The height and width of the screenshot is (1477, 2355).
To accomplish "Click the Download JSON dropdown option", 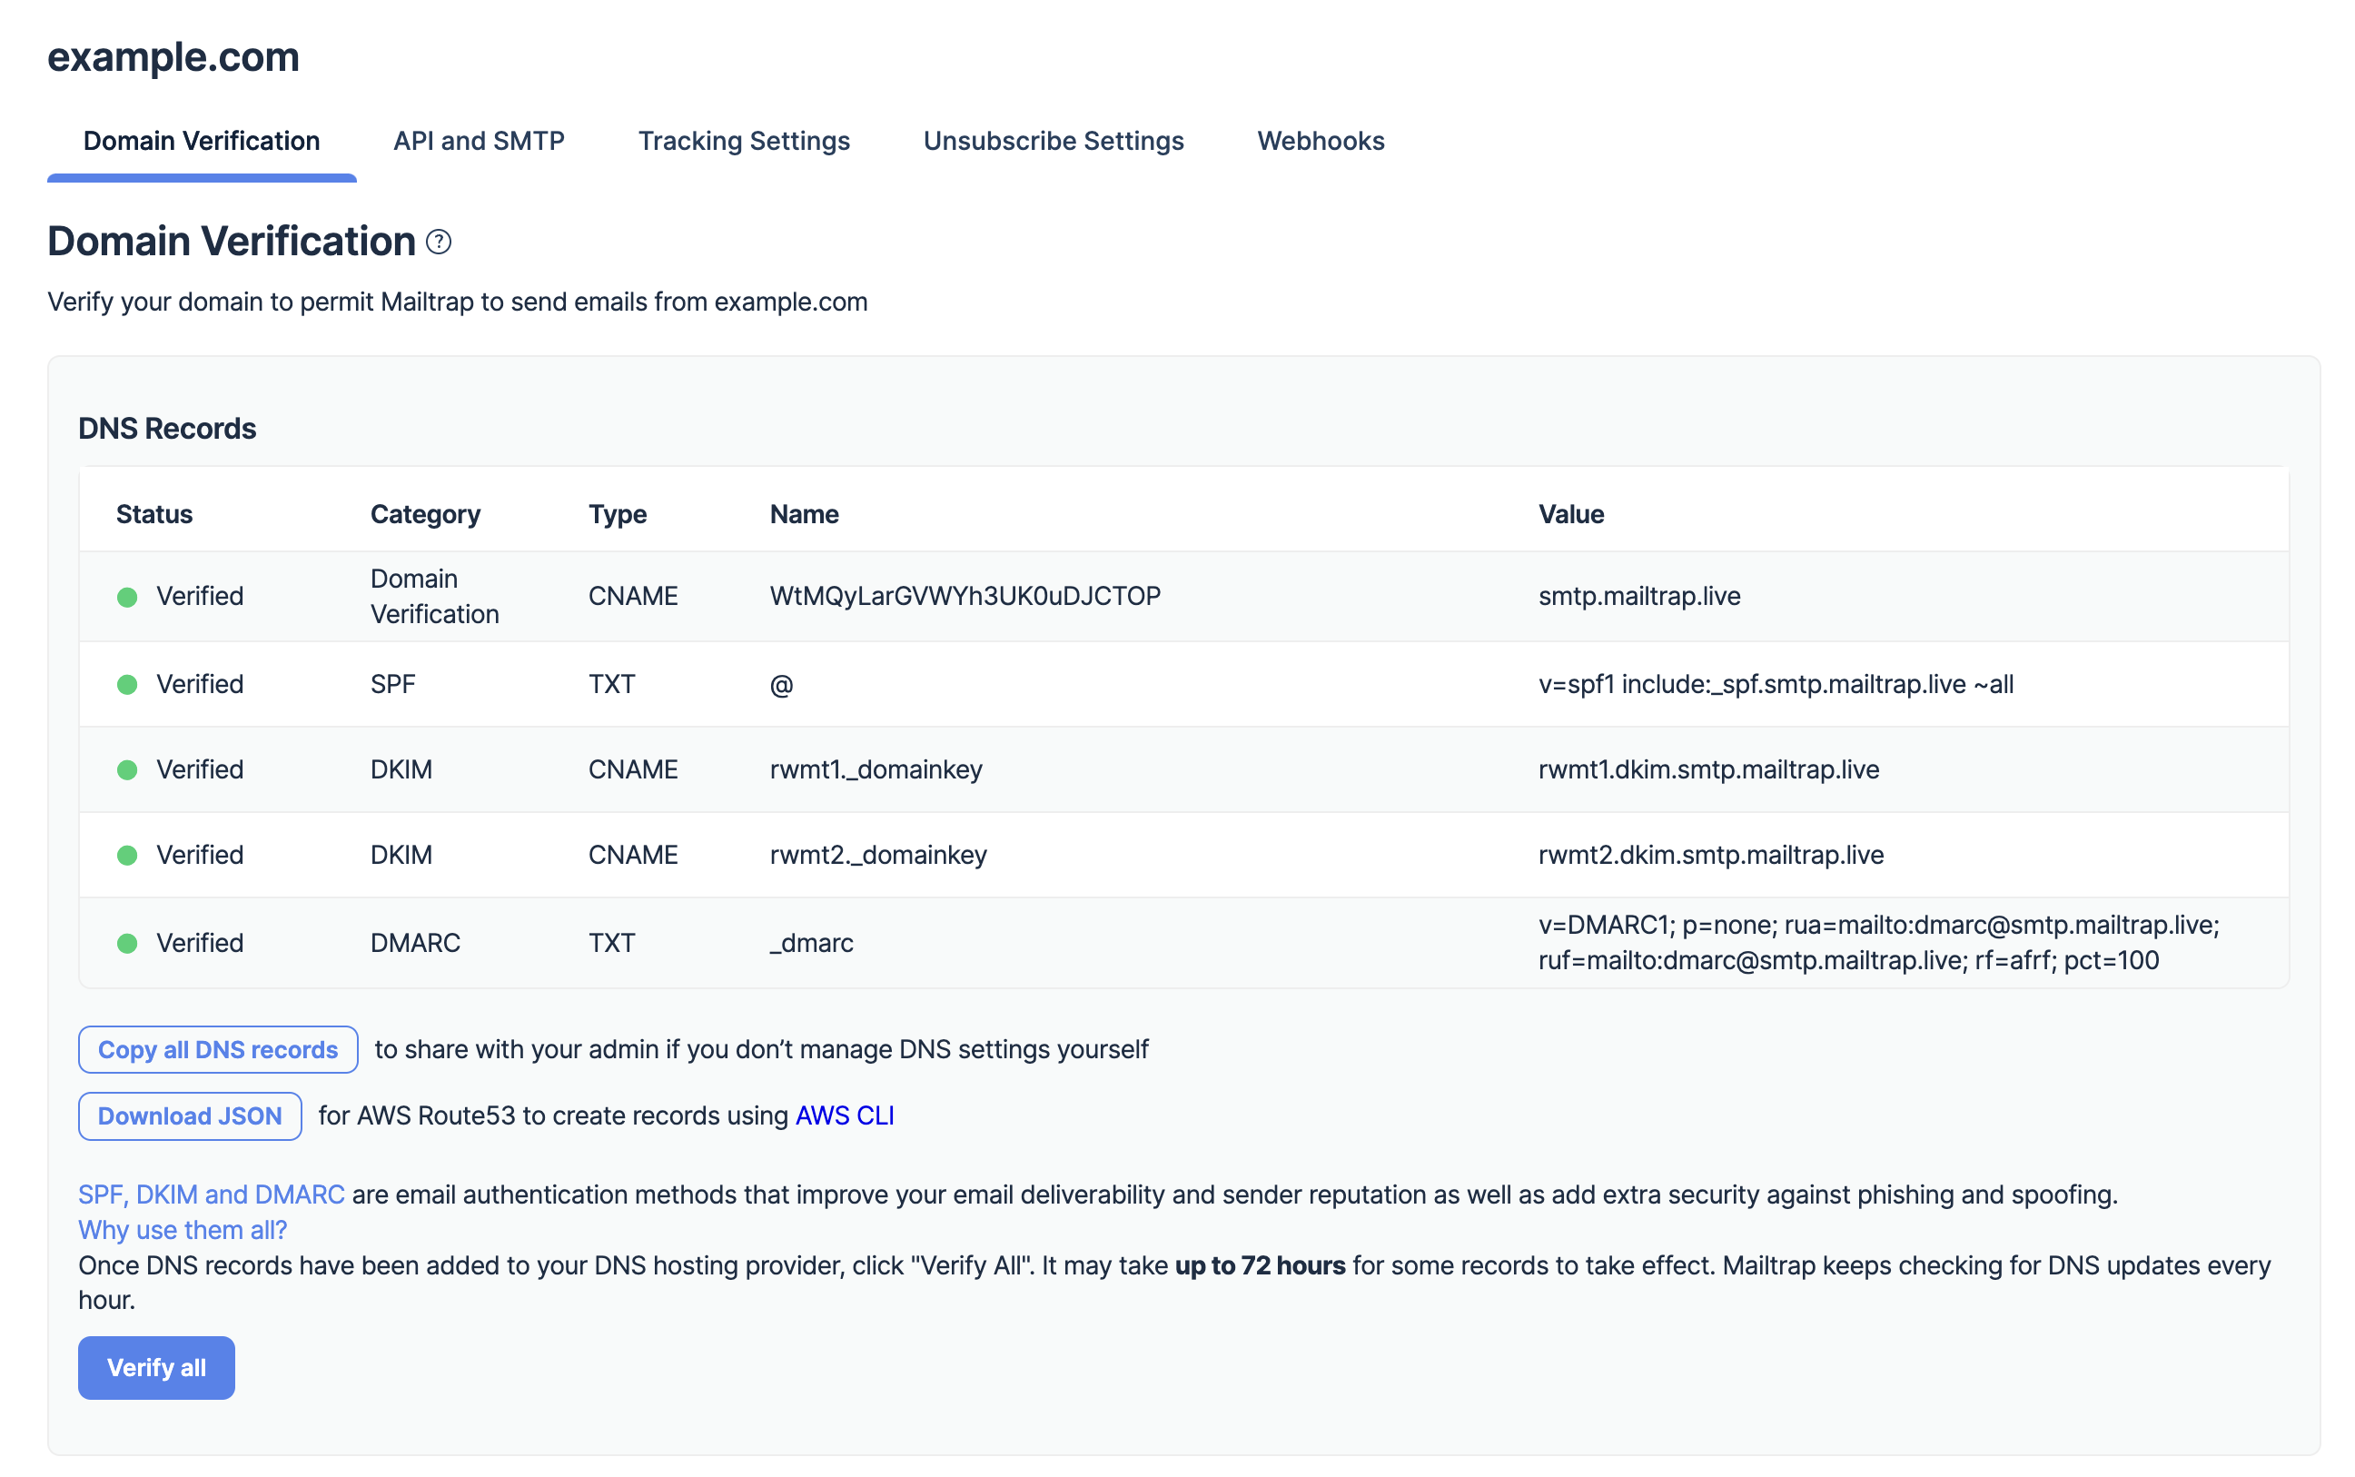I will click(189, 1116).
